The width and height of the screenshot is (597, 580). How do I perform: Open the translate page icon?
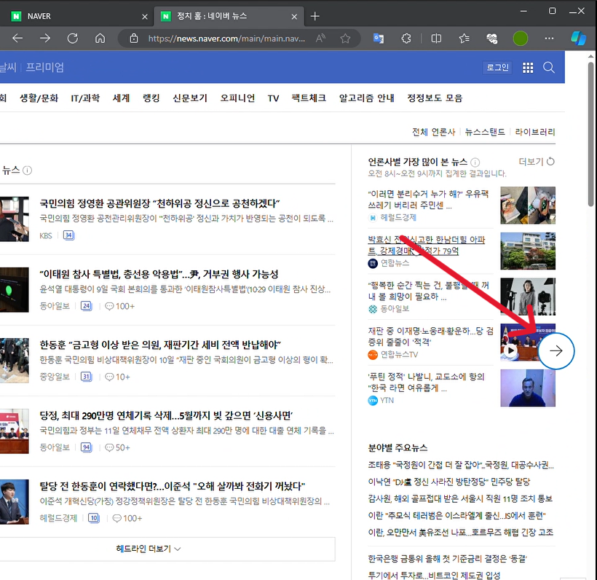(379, 38)
